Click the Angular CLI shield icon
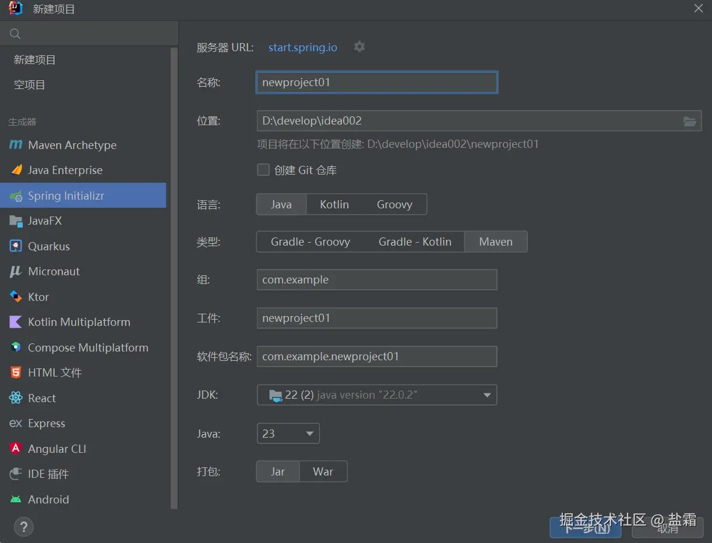The image size is (712, 543). [16, 449]
